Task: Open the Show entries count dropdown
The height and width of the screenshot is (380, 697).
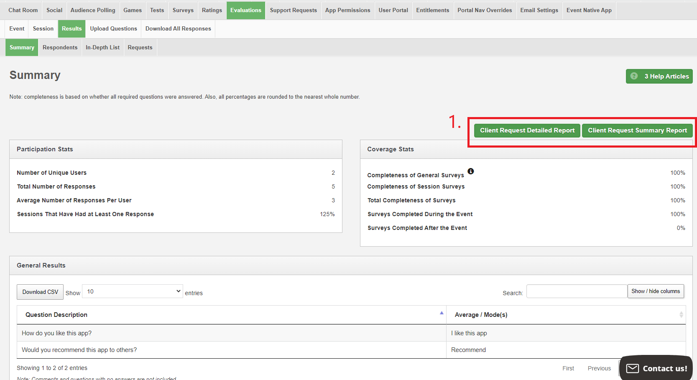Action: [x=133, y=291]
